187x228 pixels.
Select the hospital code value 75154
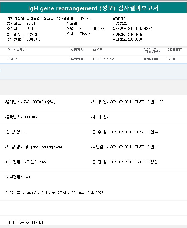click(31, 23)
